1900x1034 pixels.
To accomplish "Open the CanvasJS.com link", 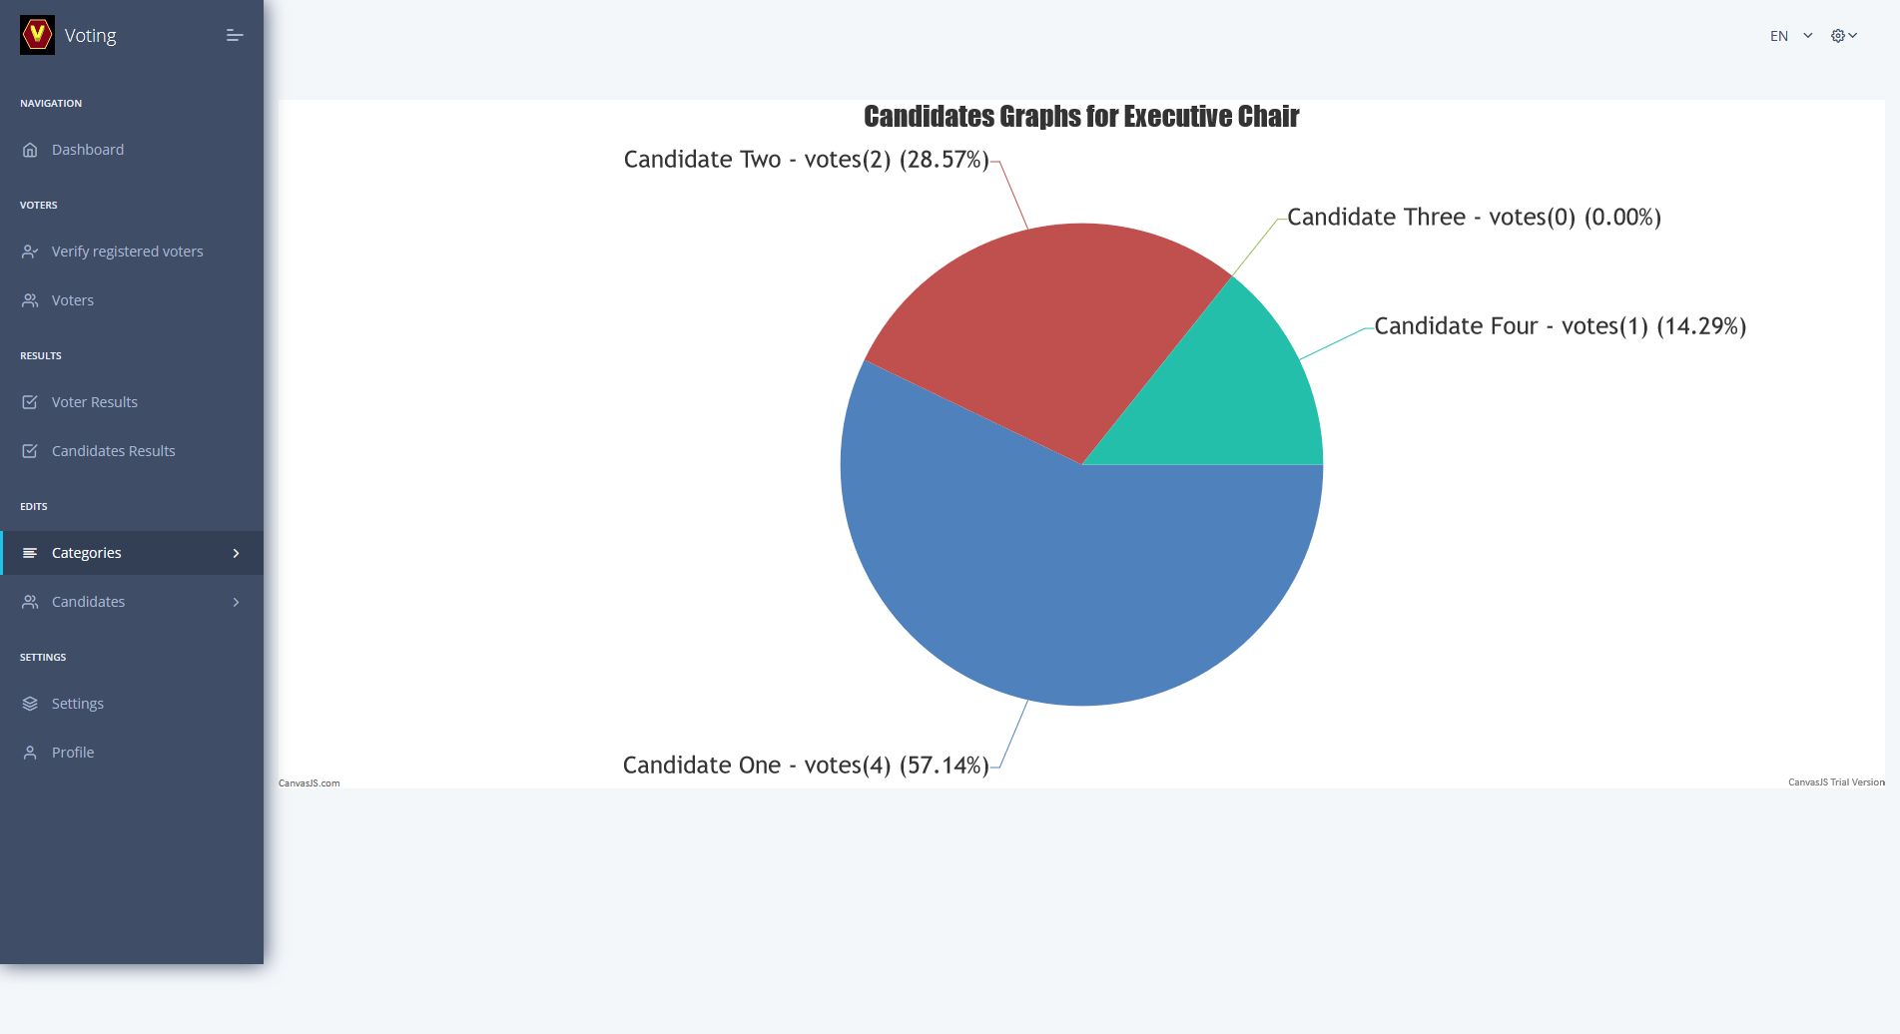I will click(x=310, y=783).
